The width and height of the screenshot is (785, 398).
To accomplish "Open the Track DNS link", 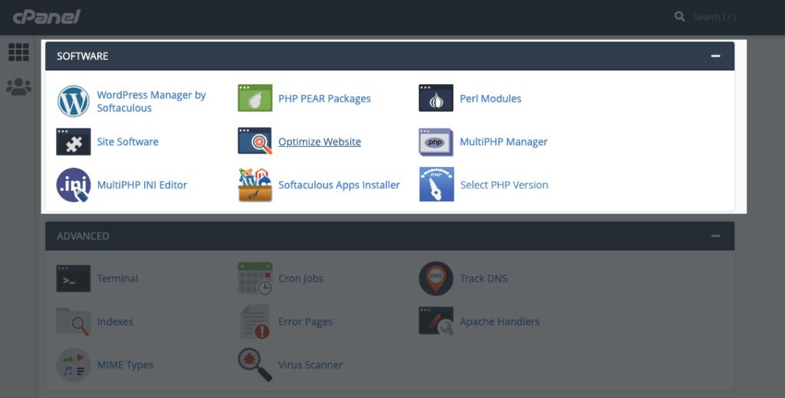I will (x=484, y=279).
